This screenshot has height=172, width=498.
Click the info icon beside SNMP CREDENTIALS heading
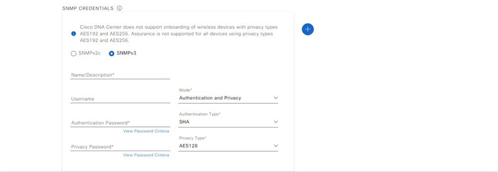coord(119,8)
